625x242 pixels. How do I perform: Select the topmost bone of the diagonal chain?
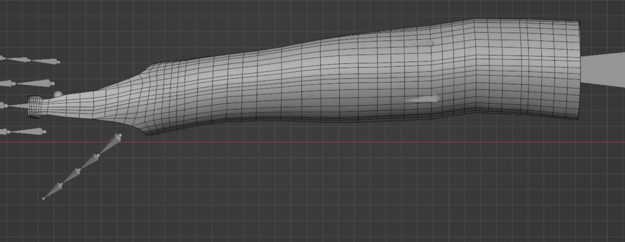pos(109,145)
